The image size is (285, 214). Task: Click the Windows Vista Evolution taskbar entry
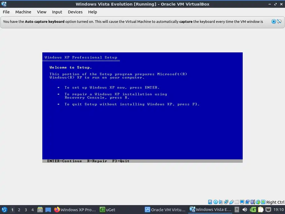(210, 210)
